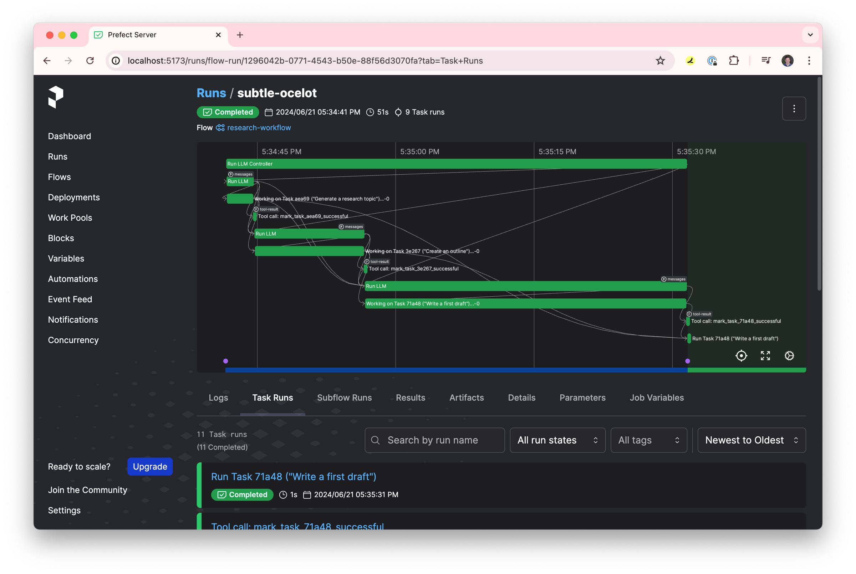Recenter the flow run graph view
856x574 pixels.
[741, 355]
